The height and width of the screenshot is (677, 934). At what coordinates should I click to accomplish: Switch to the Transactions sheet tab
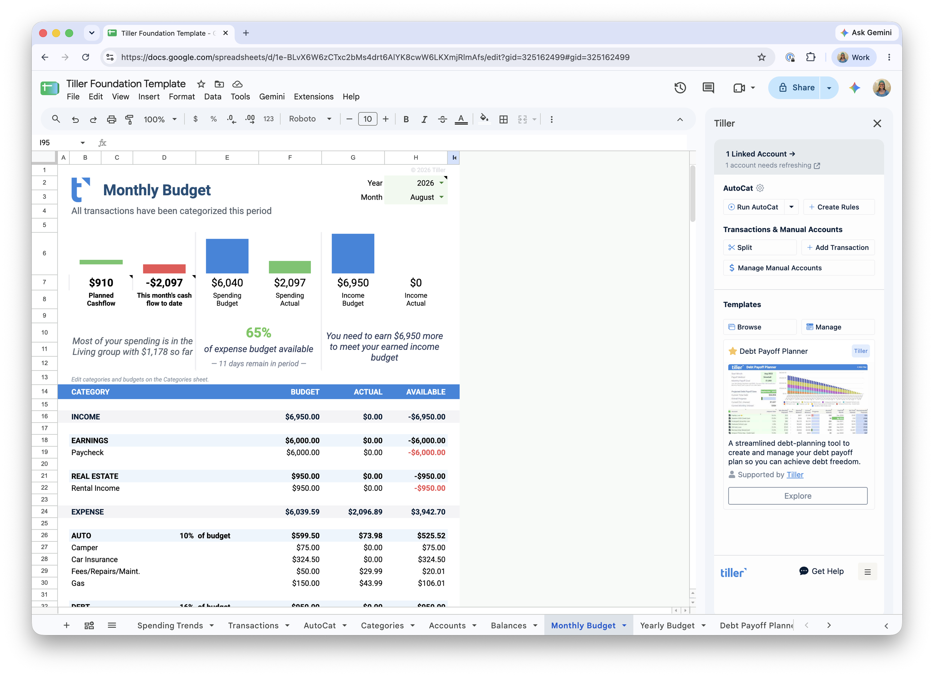[253, 625]
